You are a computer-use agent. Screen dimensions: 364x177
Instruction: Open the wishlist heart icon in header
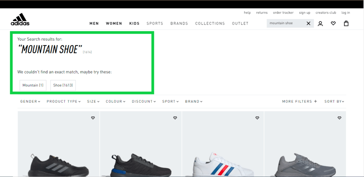(333, 23)
